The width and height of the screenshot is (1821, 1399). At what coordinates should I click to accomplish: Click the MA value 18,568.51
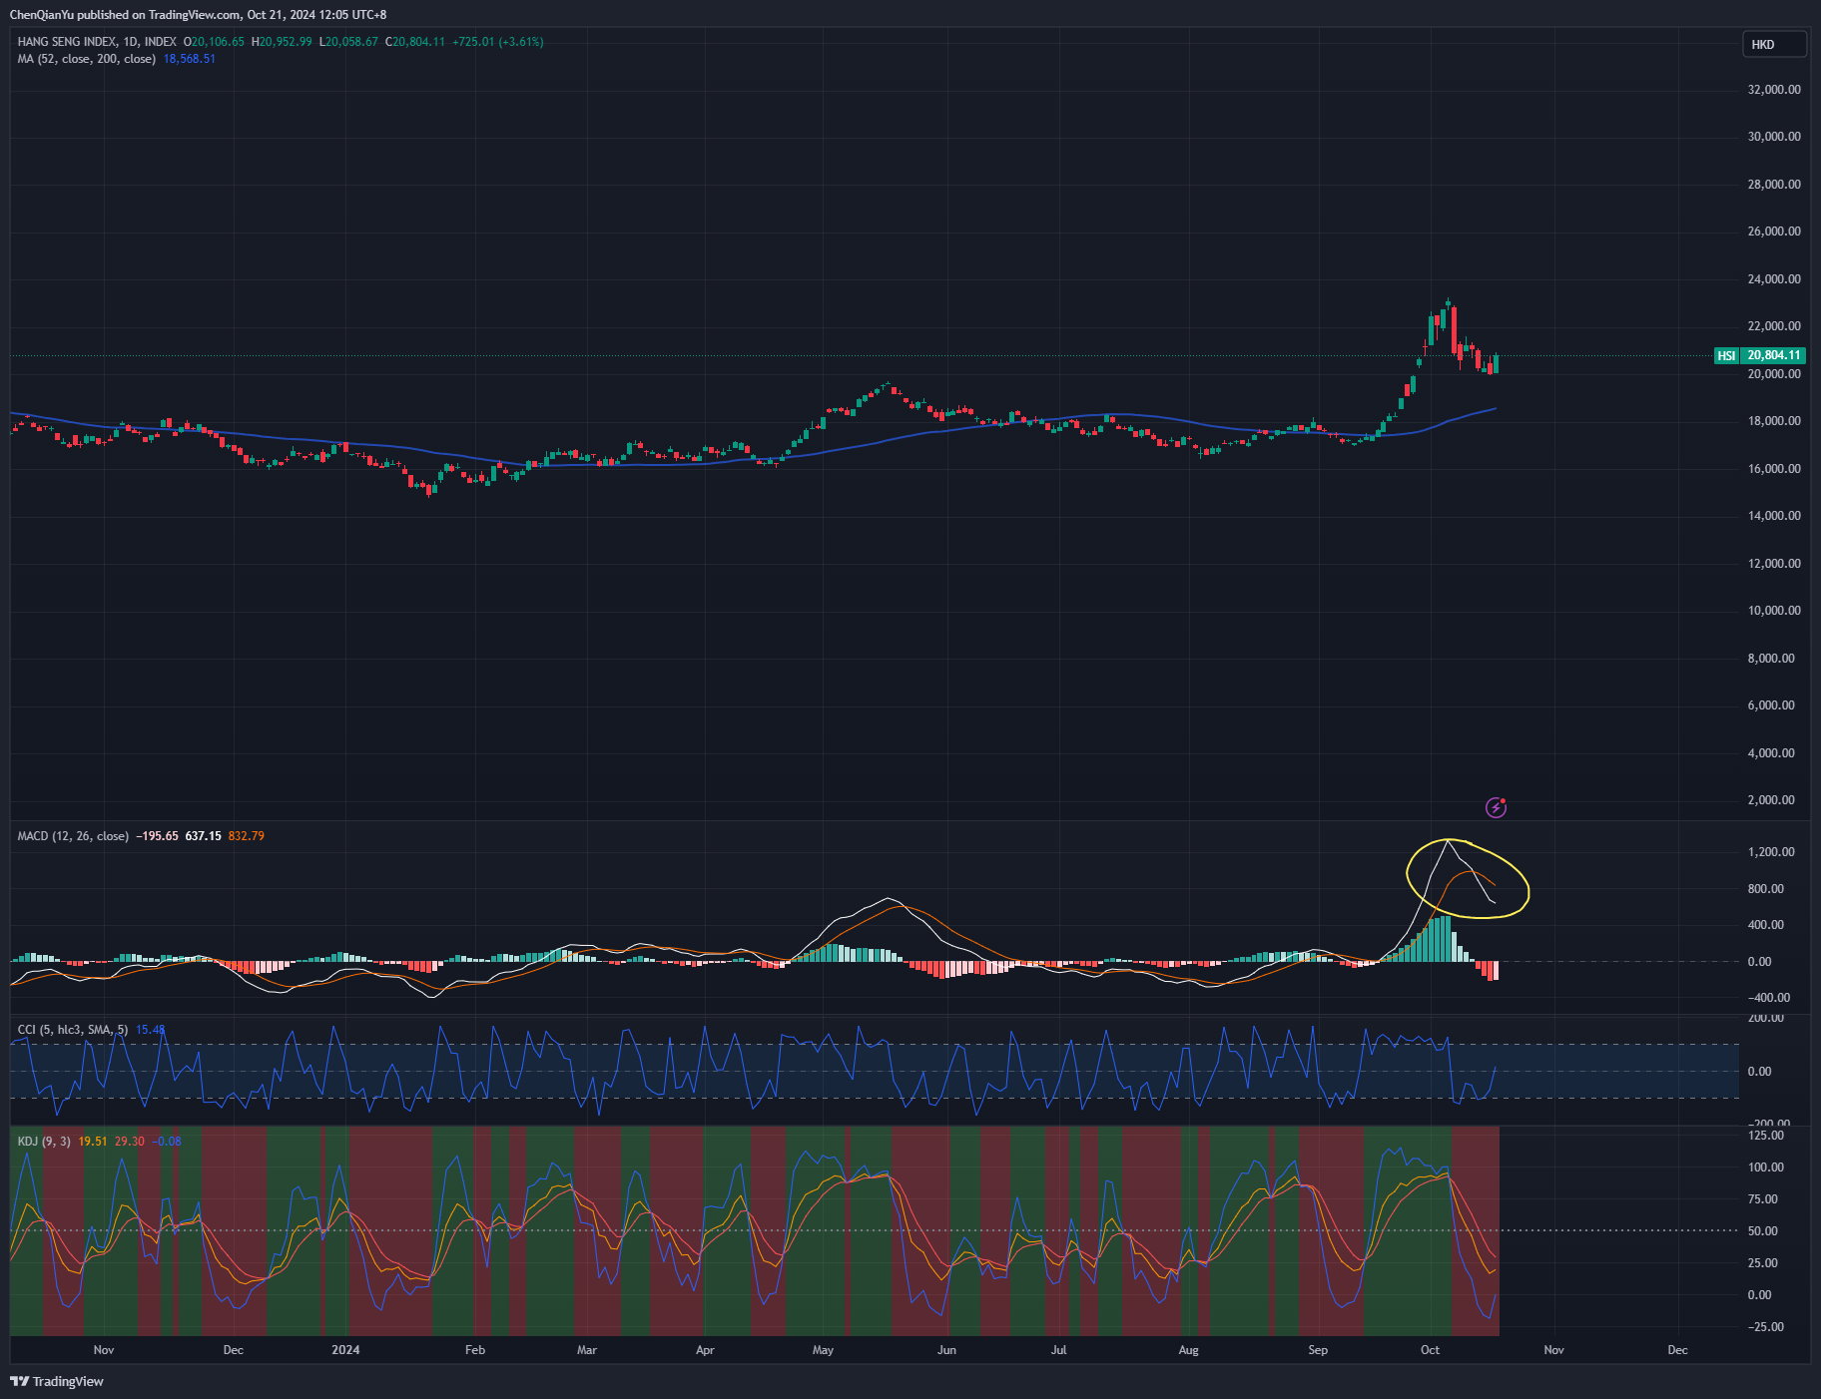(x=190, y=59)
